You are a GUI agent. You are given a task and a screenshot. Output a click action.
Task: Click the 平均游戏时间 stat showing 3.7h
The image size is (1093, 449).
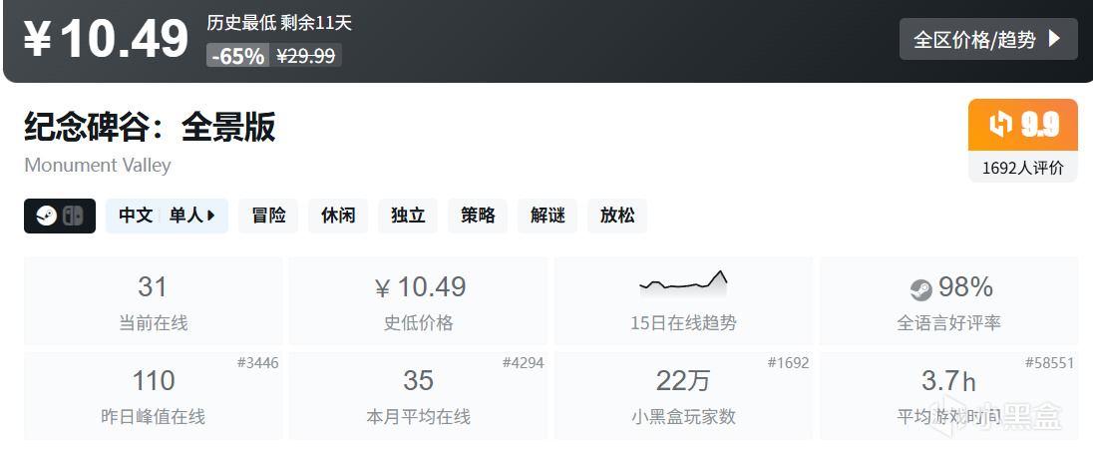[948, 395]
